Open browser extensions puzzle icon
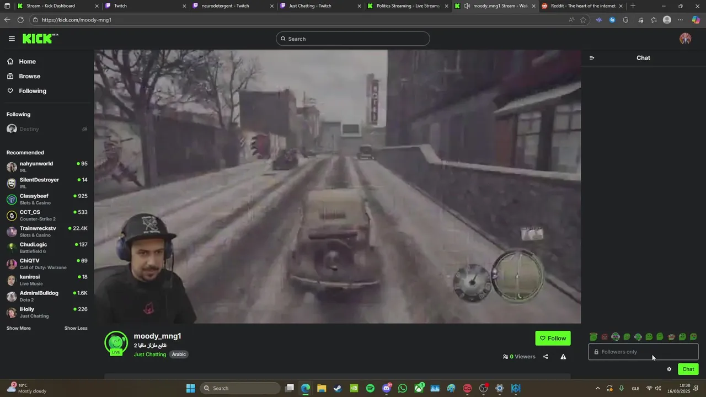Viewport: 706px width, 397px height. [x=625, y=20]
